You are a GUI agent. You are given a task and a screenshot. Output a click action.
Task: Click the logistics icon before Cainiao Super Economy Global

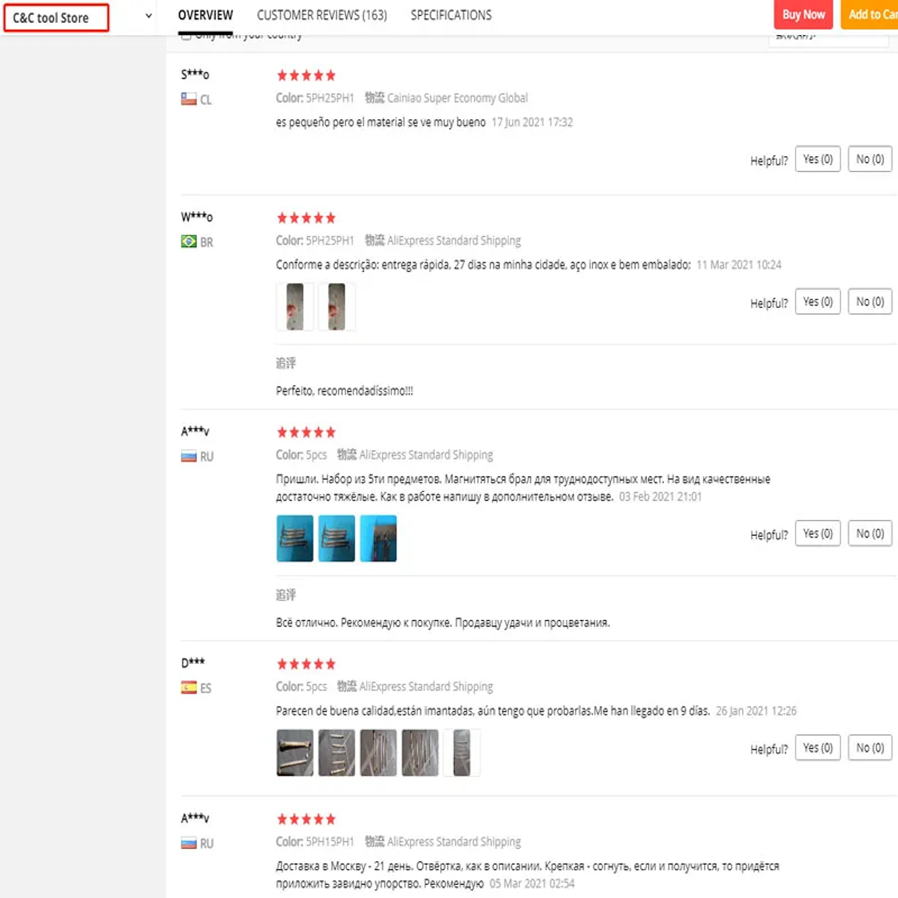(374, 98)
